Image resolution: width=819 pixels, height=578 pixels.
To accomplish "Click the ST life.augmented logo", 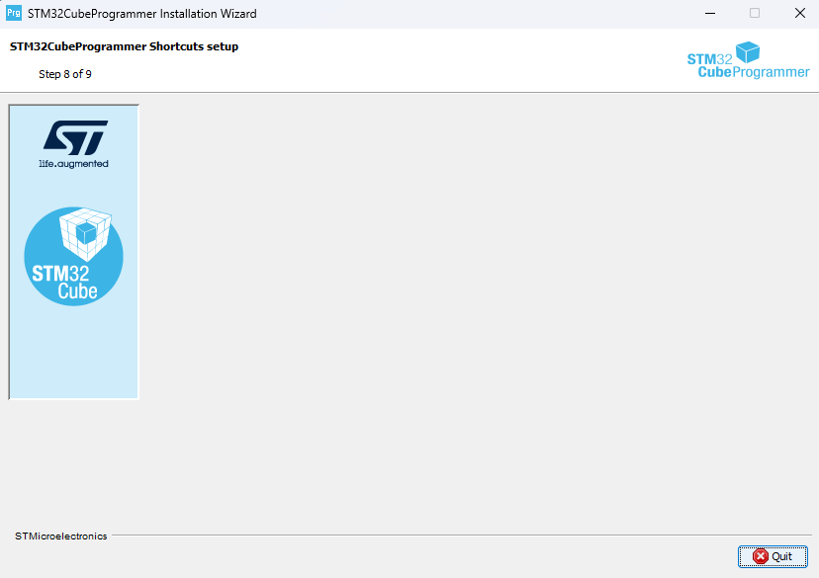I will point(74,144).
